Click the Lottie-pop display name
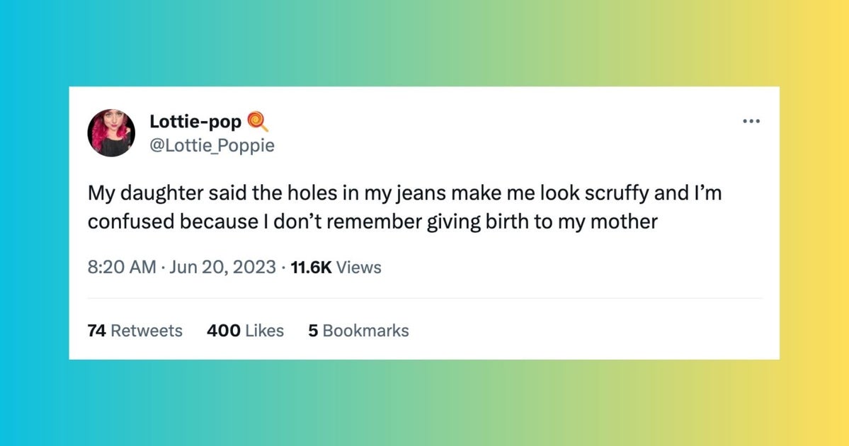The width and height of the screenshot is (849, 446). coord(194,120)
